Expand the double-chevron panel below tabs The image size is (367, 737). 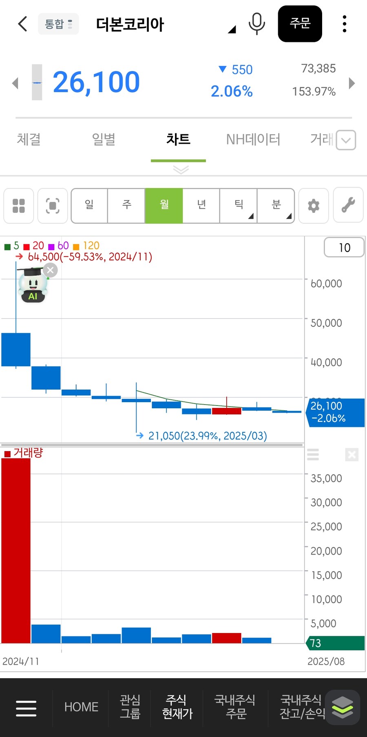pyautogui.click(x=181, y=169)
